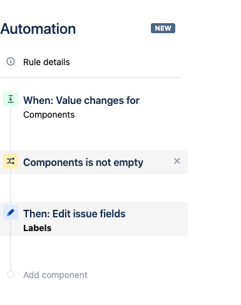Click the connector line between trigger and condition
Screen dimensions: 241x305
pos(11,128)
